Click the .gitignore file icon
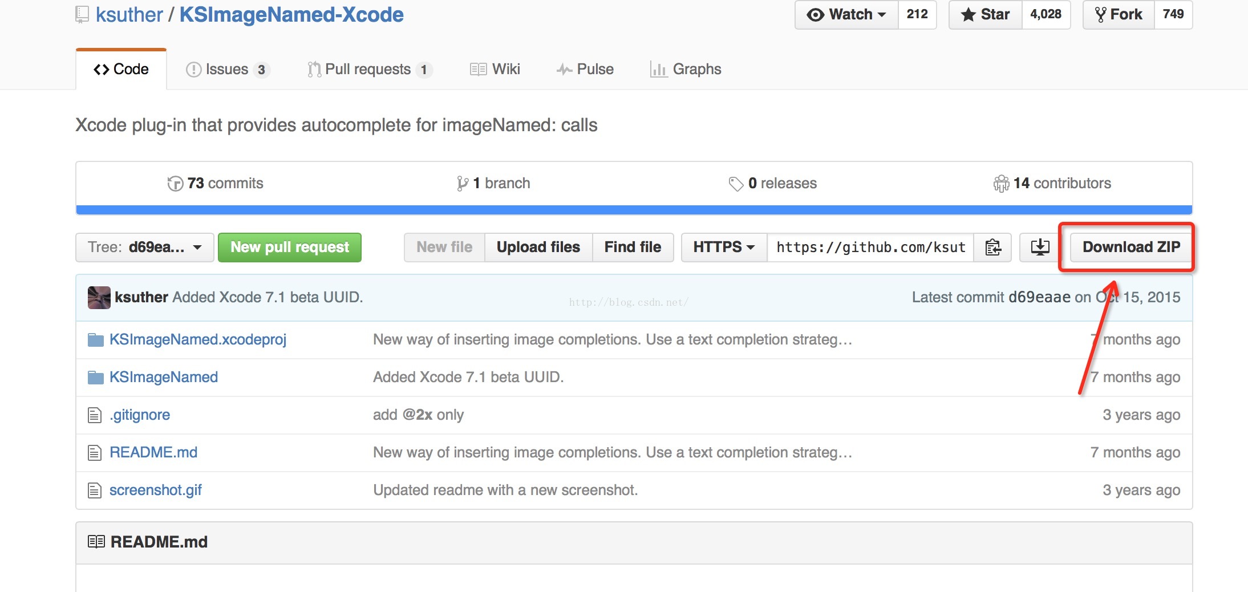Viewport: 1248px width, 592px height. tap(95, 415)
